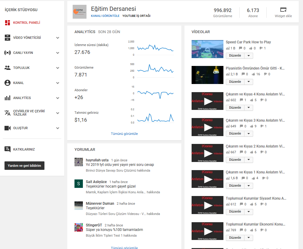Open Birinci Dünya Savaşı Soru Çözümü link
This screenshot has width=303, height=249.
[111, 170]
